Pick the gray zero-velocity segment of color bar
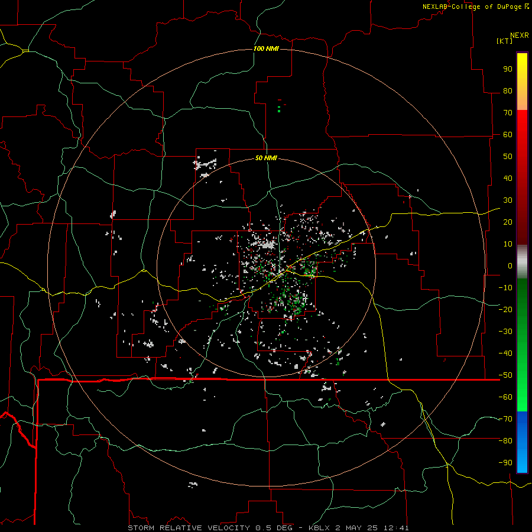 click(522, 262)
